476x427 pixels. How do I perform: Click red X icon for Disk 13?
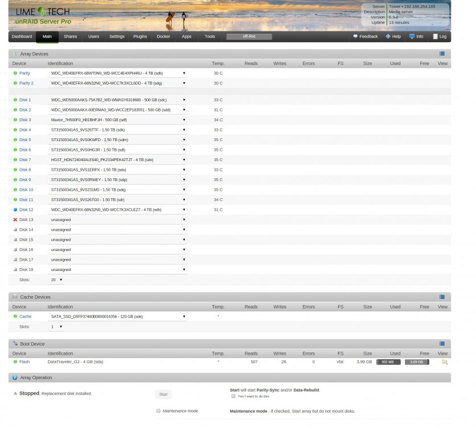tap(15, 220)
